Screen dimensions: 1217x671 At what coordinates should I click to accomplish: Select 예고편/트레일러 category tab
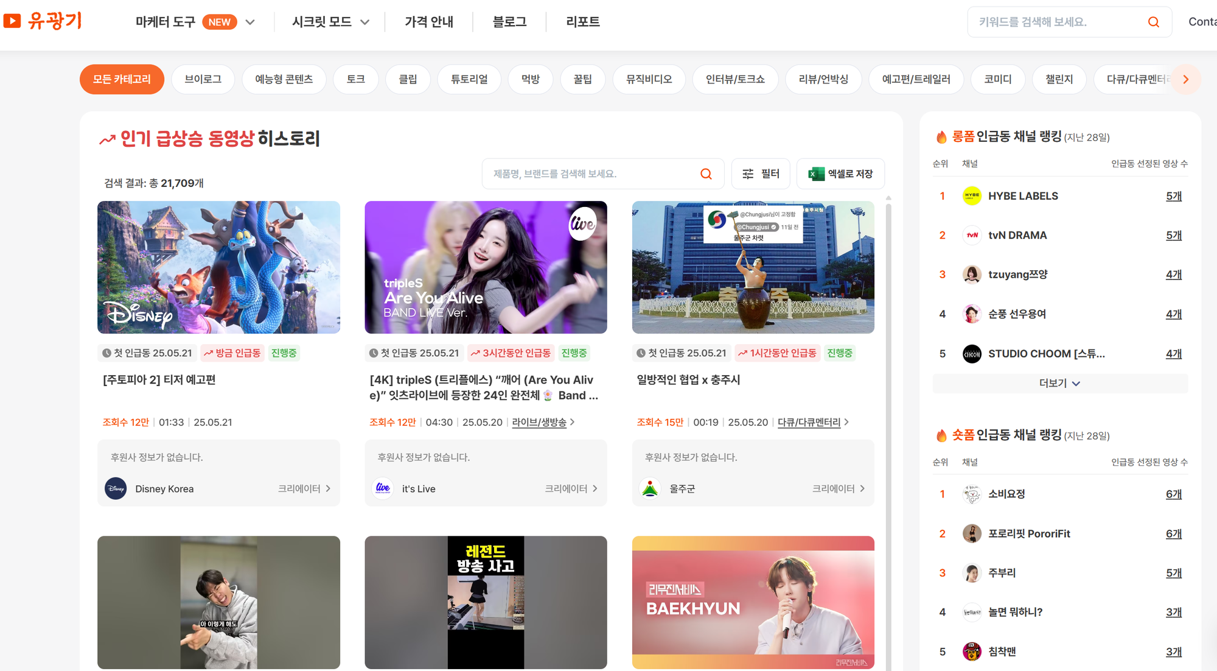click(916, 79)
